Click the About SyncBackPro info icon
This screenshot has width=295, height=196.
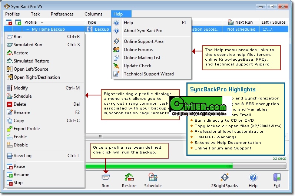pos(116,31)
